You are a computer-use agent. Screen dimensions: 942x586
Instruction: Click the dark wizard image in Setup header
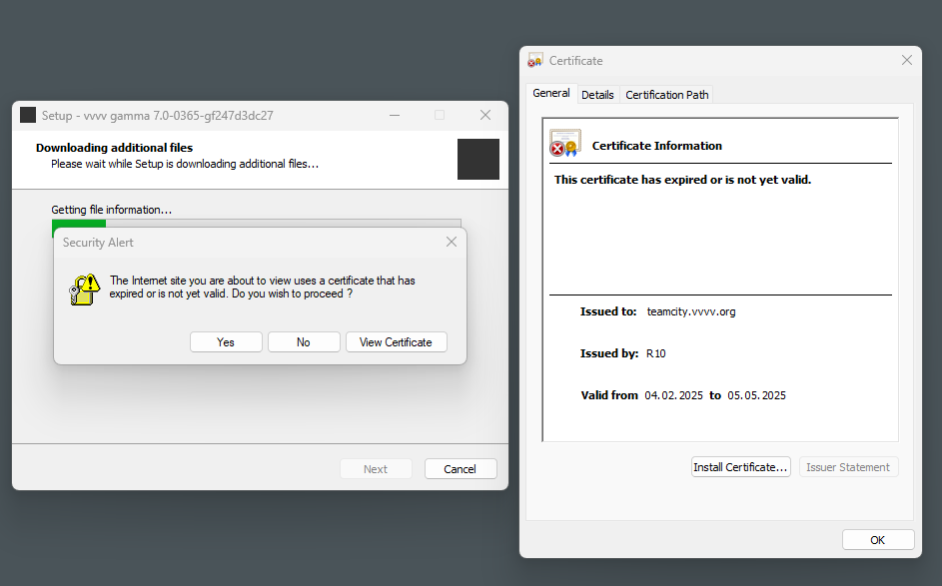click(478, 159)
